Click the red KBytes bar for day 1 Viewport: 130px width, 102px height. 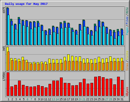pos(8,84)
